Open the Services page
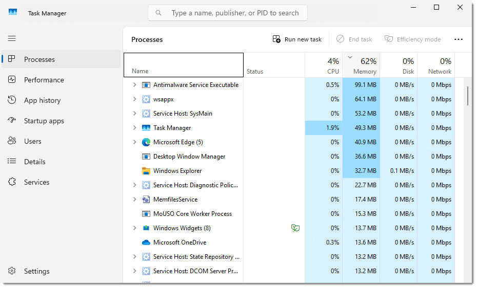477x288 pixels. coord(61,182)
